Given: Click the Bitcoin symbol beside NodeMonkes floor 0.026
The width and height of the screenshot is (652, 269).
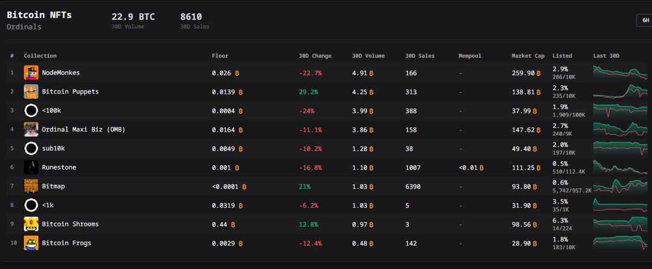Looking at the screenshot, I should coord(237,73).
